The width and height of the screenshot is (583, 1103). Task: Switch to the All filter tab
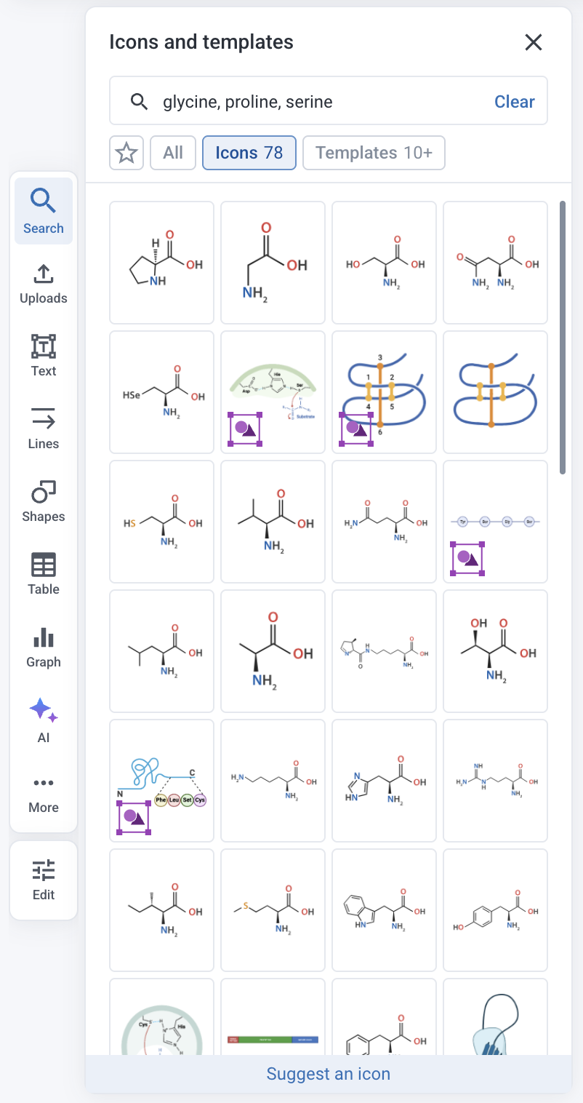click(173, 153)
